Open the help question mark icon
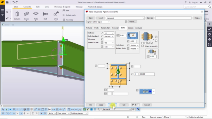Viewport: 212px width, 119px height. (185, 2)
